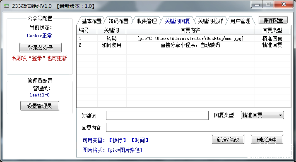
Task: Expand the 回复类型 dropdown
Action: click(262, 115)
